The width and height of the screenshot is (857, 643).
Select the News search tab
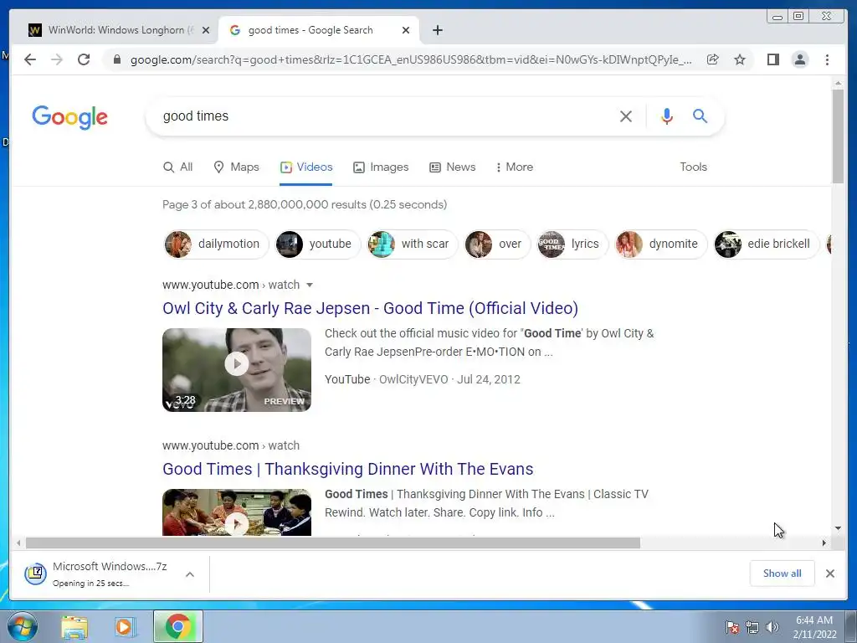pos(453,167)
